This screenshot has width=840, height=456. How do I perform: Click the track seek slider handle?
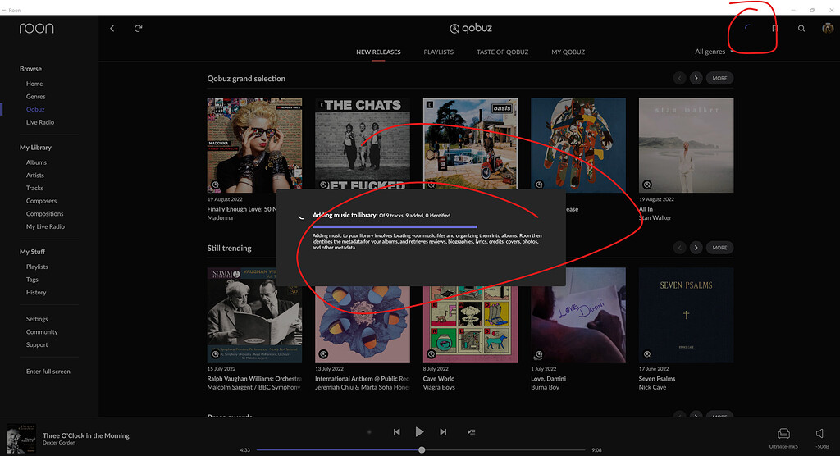(x=422, y=450)
